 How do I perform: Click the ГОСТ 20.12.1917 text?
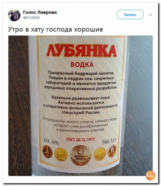pos(80,140)
